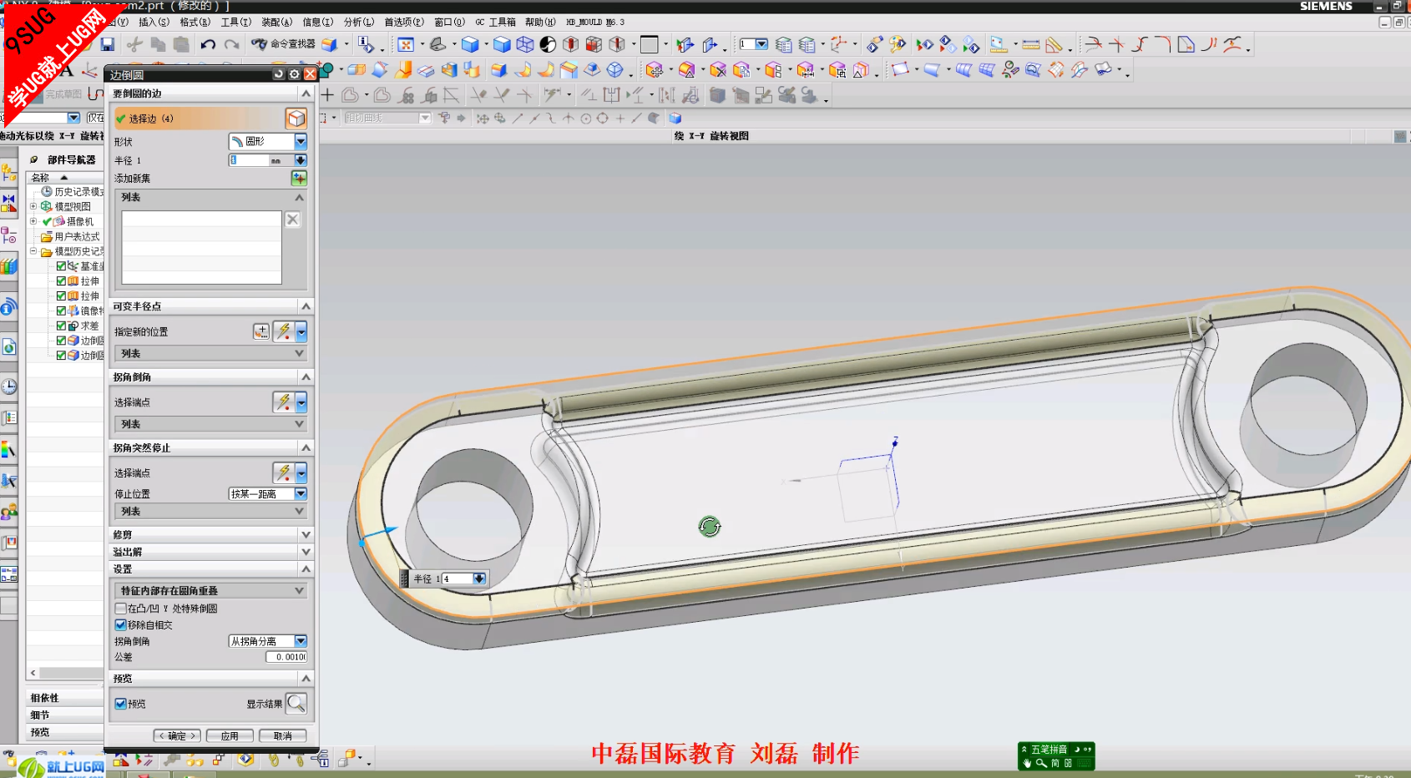Open the 相依性 panel in navigator
1411x778 pixels.
65,698
